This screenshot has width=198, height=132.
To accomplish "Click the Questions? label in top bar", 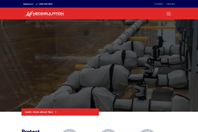I will (28, 4).
